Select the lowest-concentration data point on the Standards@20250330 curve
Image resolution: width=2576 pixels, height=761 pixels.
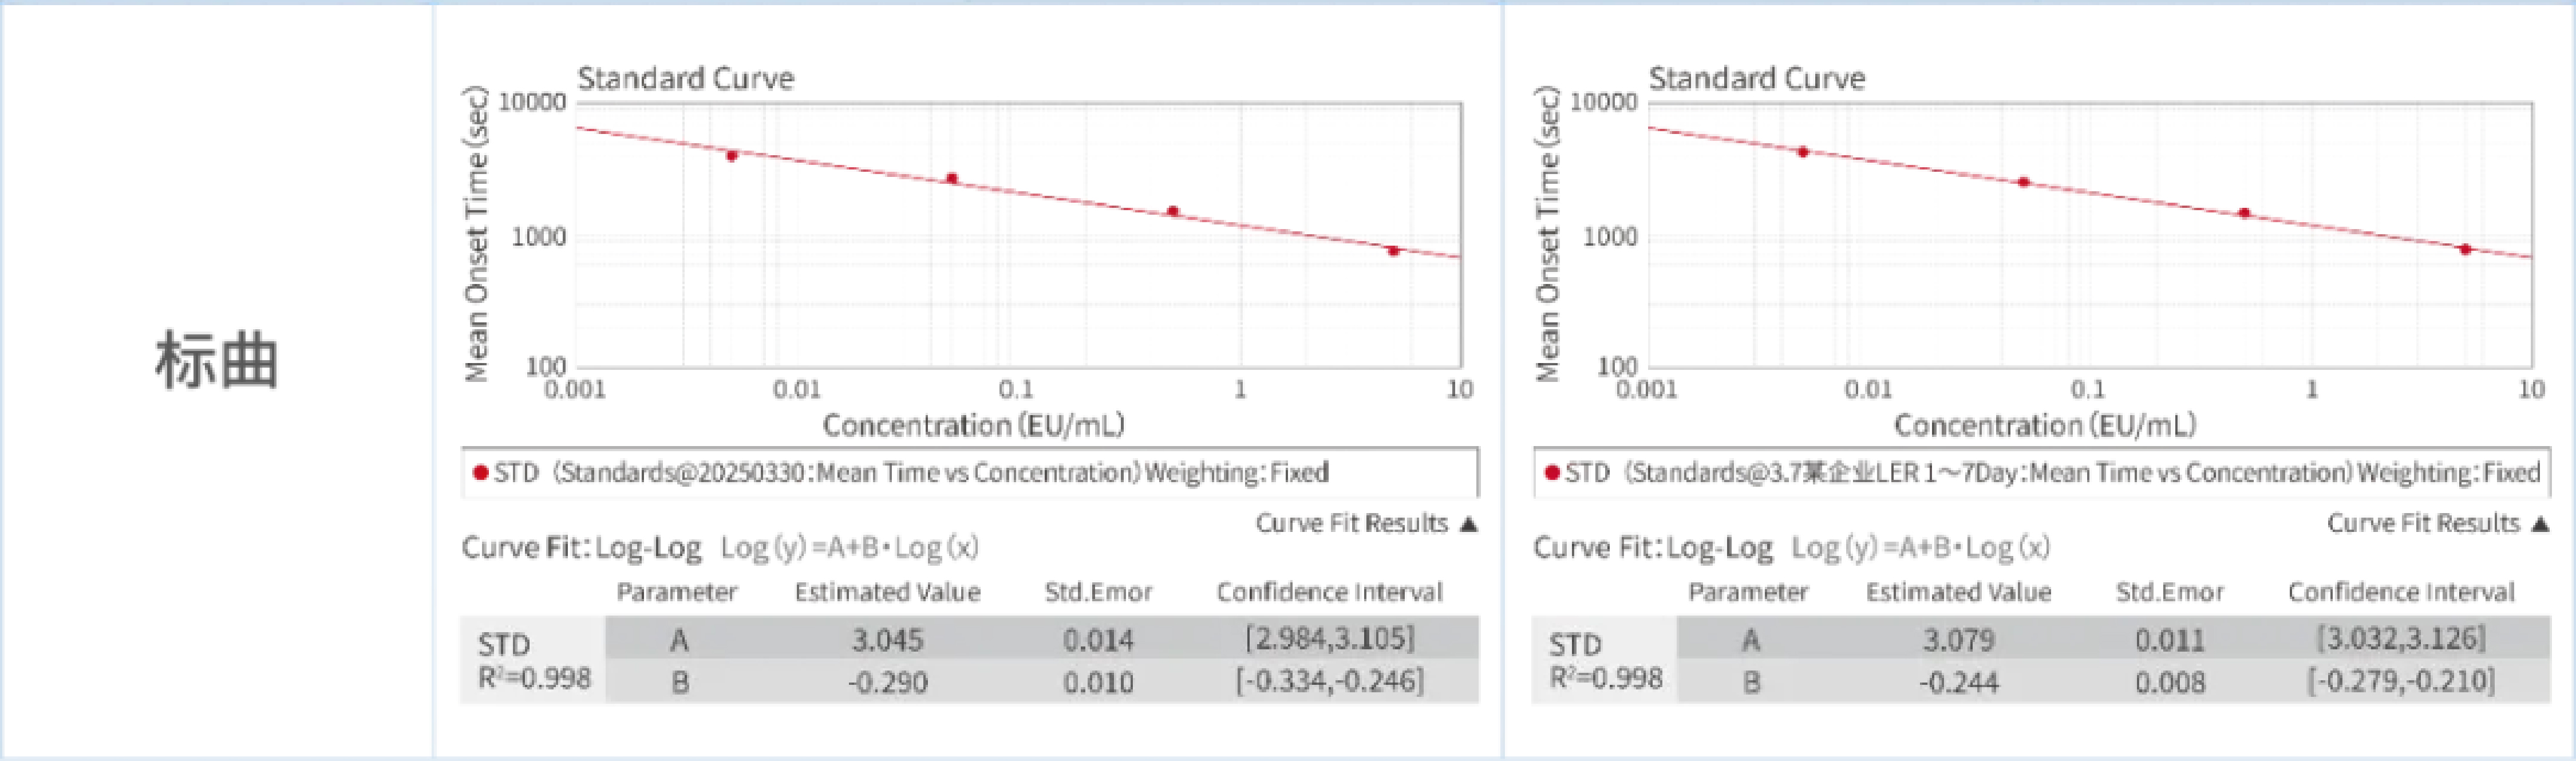[732, 156]
